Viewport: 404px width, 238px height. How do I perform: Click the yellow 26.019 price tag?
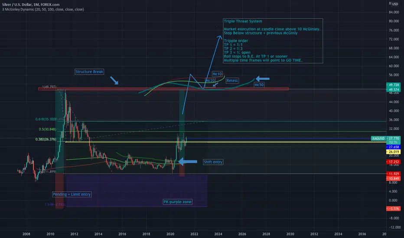click(x=394, y=152)
